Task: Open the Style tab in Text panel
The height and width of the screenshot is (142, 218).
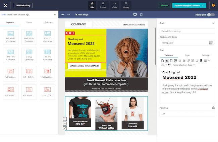Action: tap(187, 55)
